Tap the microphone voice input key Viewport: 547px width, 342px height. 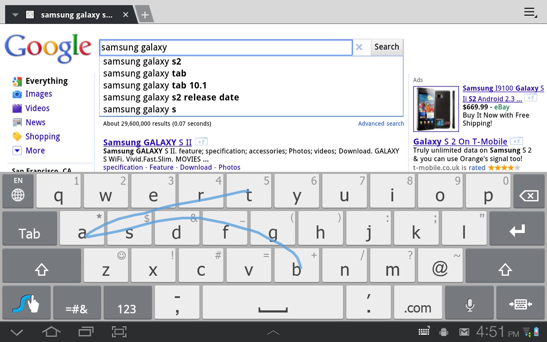(x=469, y=302)
